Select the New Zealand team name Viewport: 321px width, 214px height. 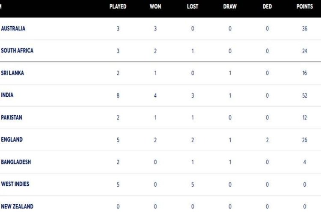17,206
